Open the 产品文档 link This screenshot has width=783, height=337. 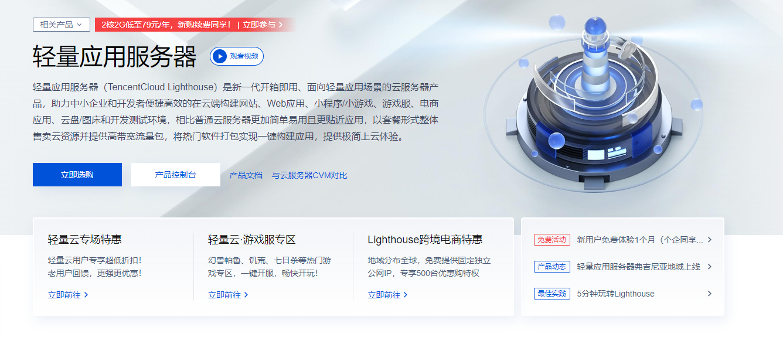pos(246,175)
